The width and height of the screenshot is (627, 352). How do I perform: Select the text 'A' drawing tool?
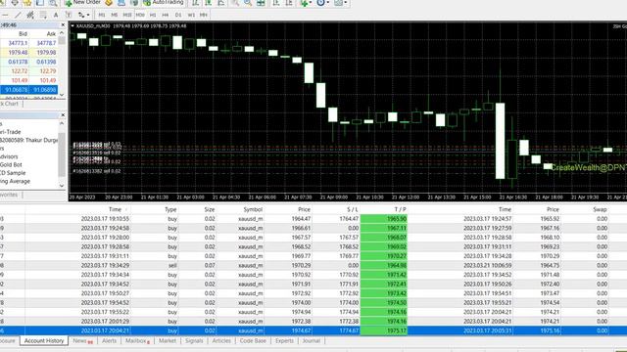tap(56, 15)
